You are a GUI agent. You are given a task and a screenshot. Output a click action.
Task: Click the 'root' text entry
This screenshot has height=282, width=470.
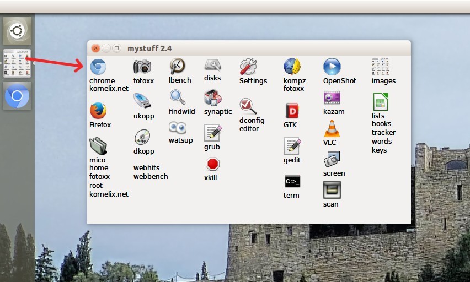pos(96,186)
